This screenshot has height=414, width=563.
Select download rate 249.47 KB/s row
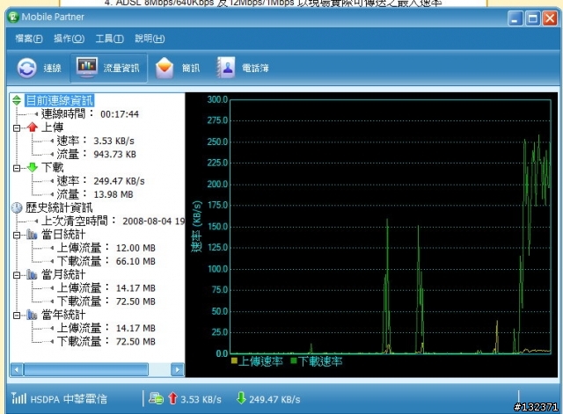pyautogui.click(x=100, y=181)
